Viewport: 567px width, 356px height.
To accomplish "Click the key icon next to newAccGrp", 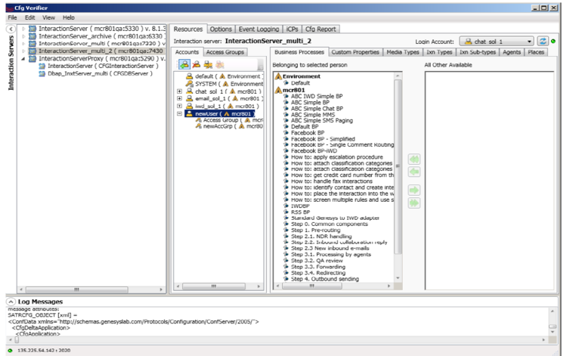I will (x=198, y=126).
